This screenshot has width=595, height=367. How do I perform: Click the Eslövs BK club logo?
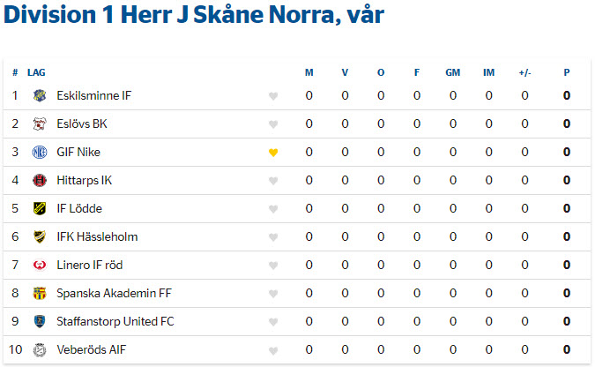point(40,124)
